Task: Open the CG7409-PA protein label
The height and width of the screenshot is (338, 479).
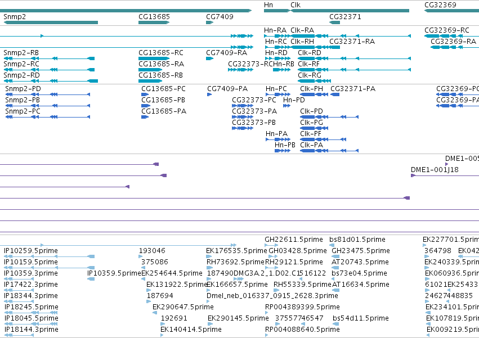Action: coord(227,89)
